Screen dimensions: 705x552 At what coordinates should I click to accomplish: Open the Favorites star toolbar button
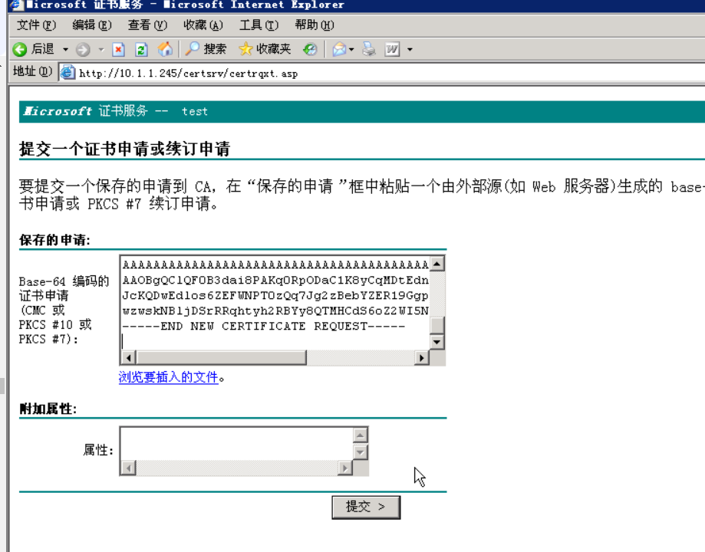click(265, 49)
